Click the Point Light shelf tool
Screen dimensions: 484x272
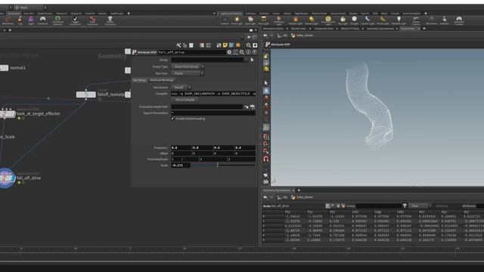pyautogui.click(x=237, y=20)
